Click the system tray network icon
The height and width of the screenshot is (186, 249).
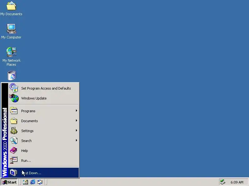[x=223, y=182]
